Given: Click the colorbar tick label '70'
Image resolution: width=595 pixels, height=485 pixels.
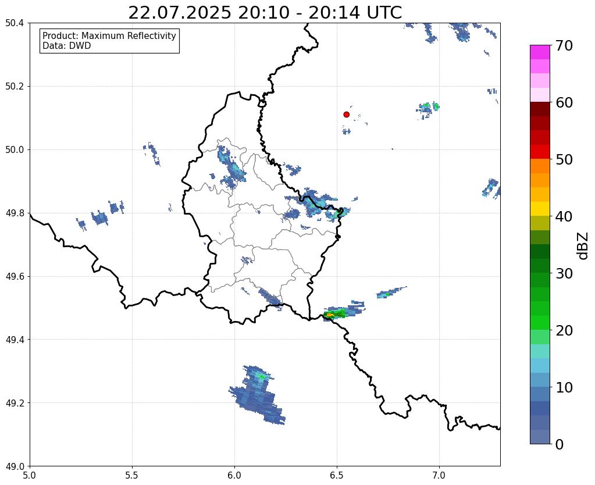Looking at the screenshot, I should 564,45.
